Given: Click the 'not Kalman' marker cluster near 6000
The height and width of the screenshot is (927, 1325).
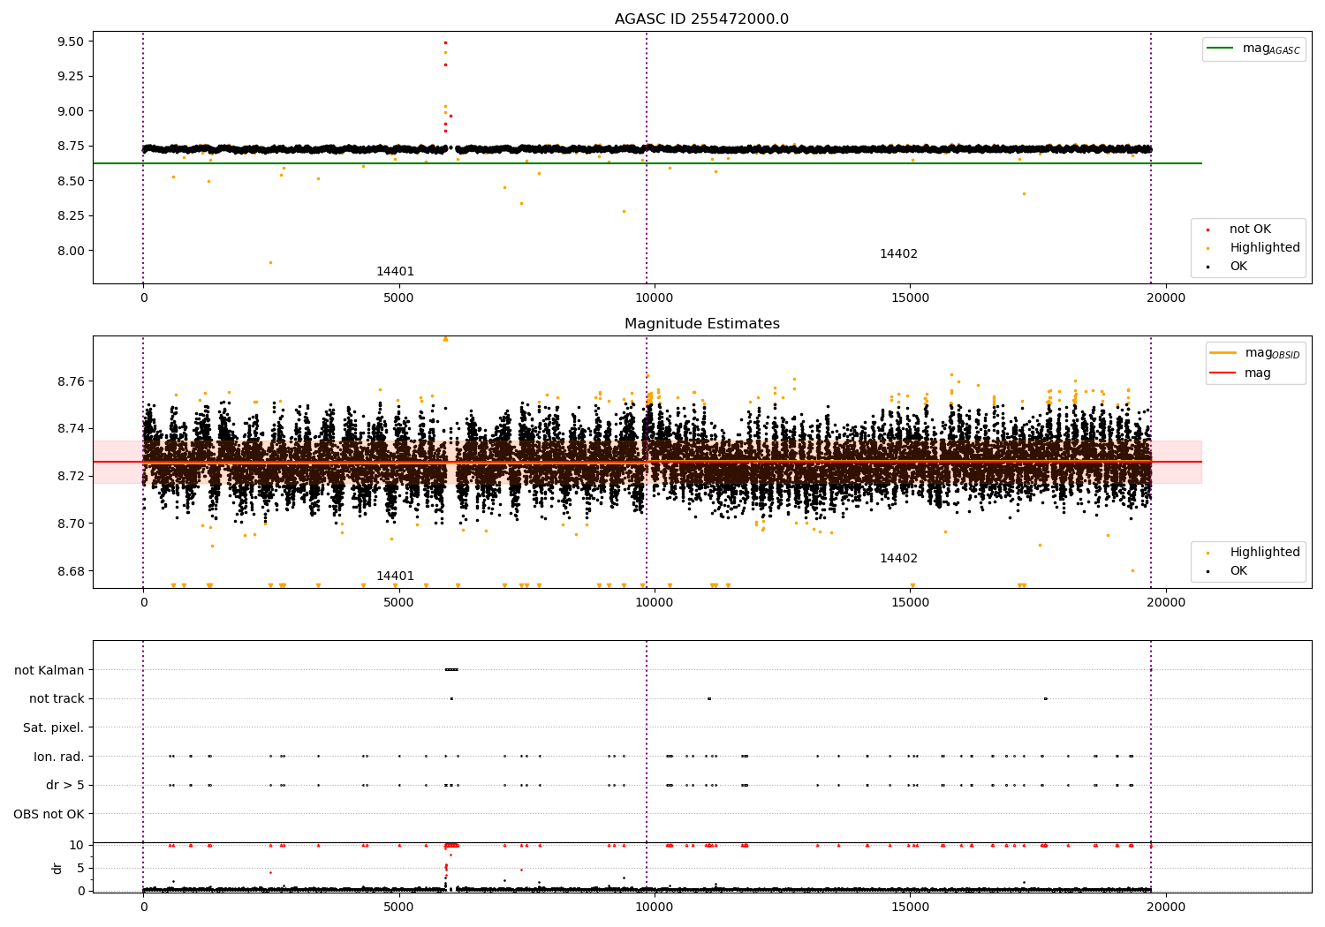Looking at the screenshot, I should pyautogui.click(x=451, y=669).
